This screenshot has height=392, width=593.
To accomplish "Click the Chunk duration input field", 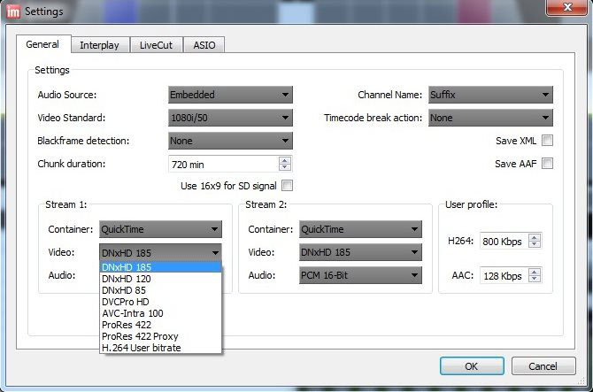I will [223, 164].
